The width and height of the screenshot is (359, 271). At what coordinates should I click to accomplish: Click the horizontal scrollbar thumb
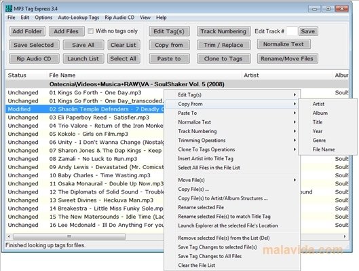click(x=69, y=236)
